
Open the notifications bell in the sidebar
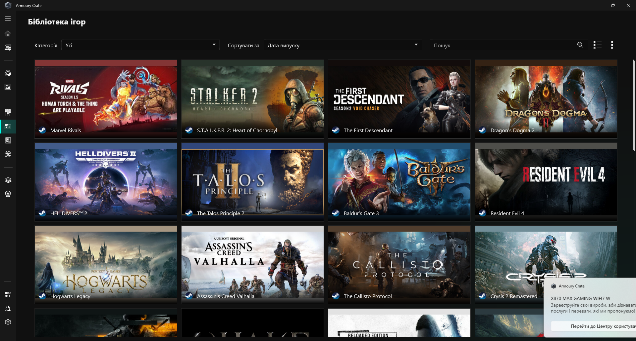tap(8, 308)
